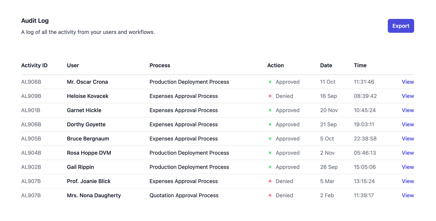Select View link for Bruce Bergnaum
The width and height of the screenshot is (436, 221).
[x=408, y=139]
